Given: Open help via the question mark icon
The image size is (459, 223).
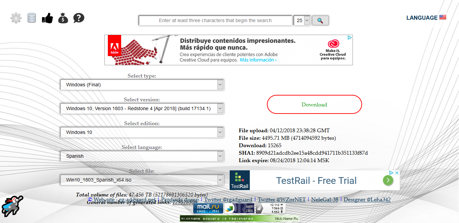Looking at the screenshot, I should click(x=79, y=18).
